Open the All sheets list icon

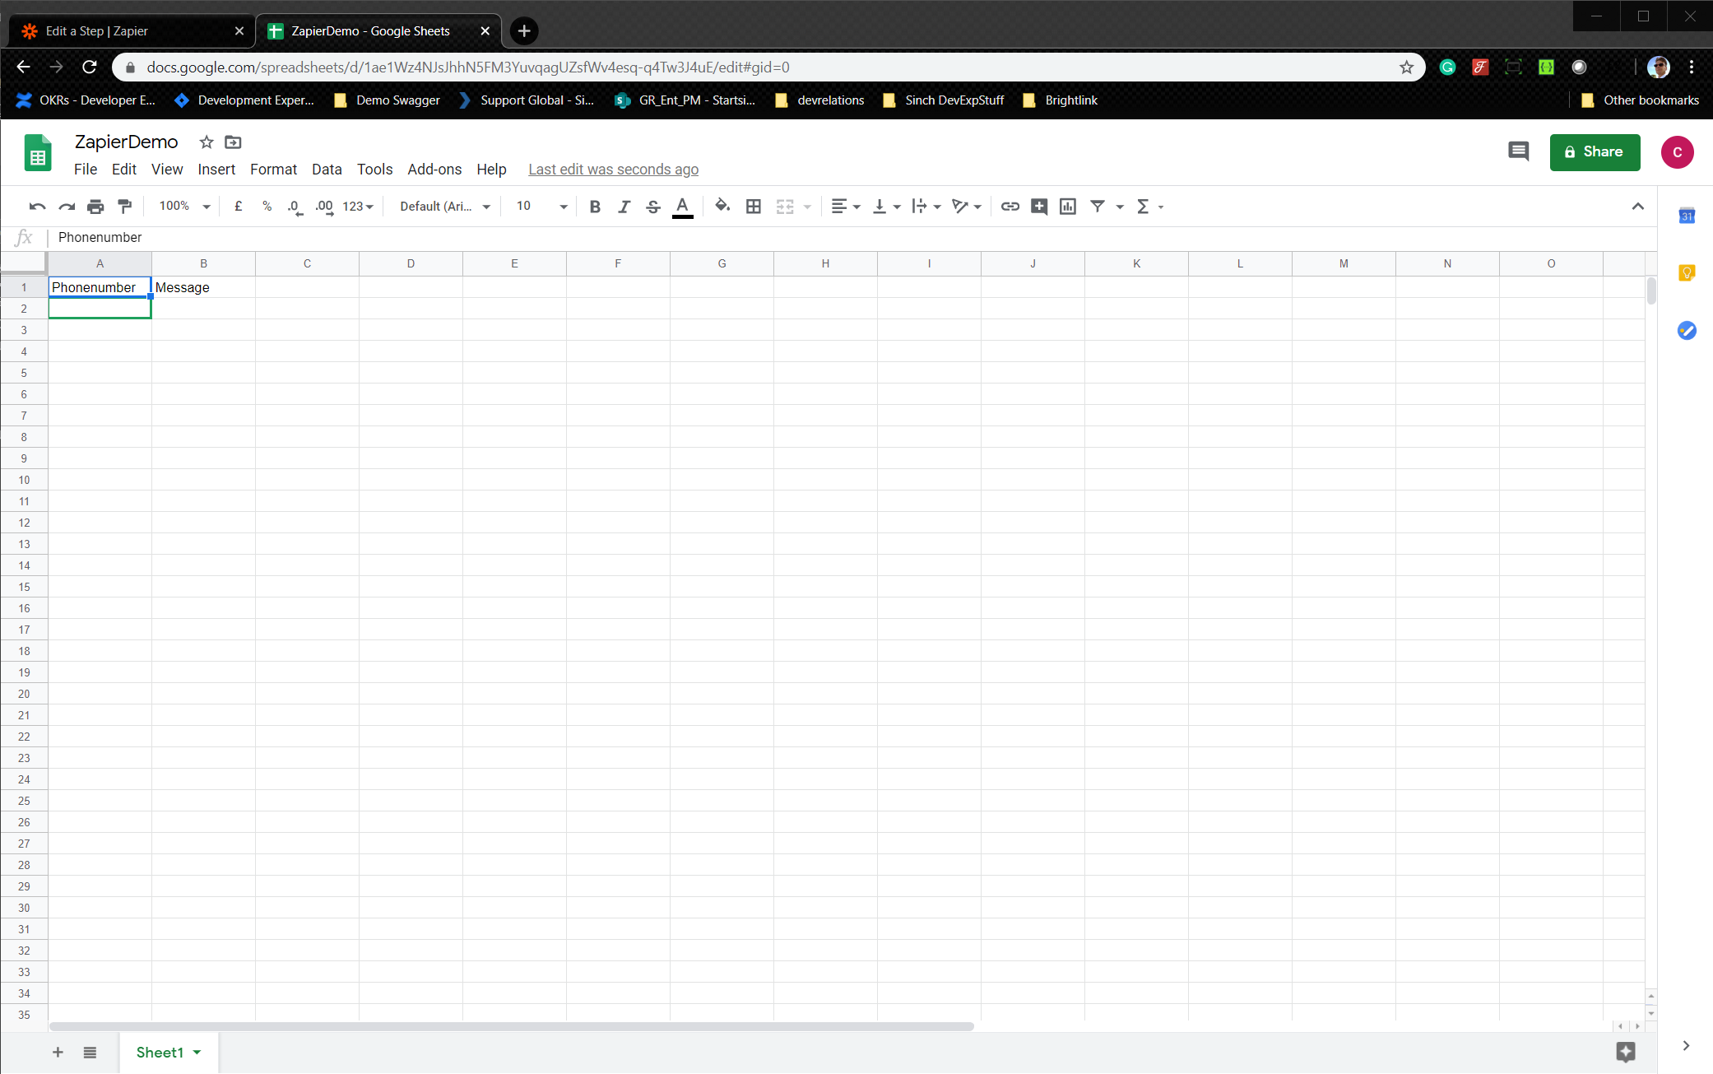click(x=90, y=1053)
